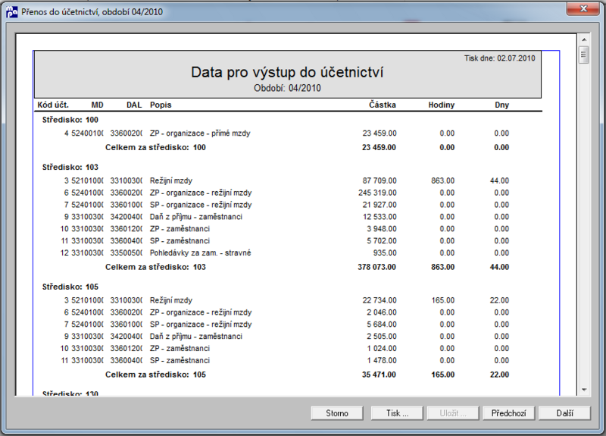606x436 pixels.
Task: Close the Přenos do účetnictví window
Action: (583, 8)
